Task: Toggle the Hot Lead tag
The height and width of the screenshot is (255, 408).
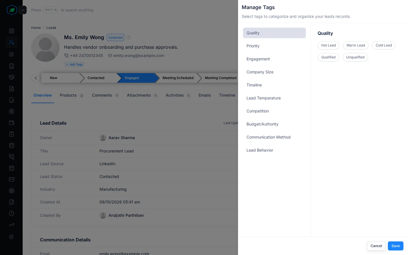Action: 328,45
